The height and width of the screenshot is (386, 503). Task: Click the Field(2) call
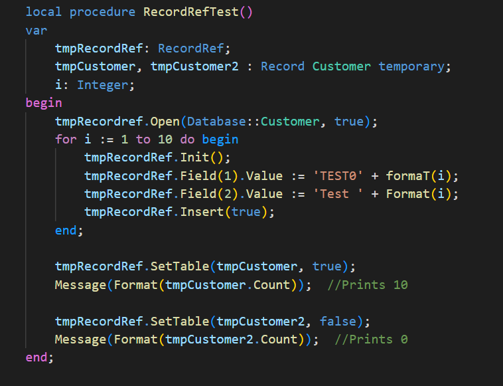point(205,194)
